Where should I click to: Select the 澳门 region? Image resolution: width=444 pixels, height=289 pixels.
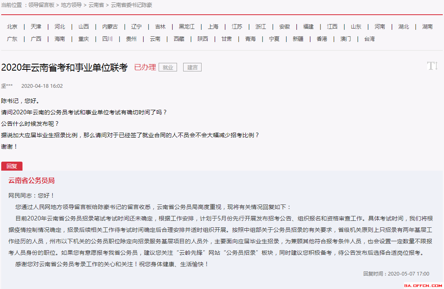coord(345,39)
